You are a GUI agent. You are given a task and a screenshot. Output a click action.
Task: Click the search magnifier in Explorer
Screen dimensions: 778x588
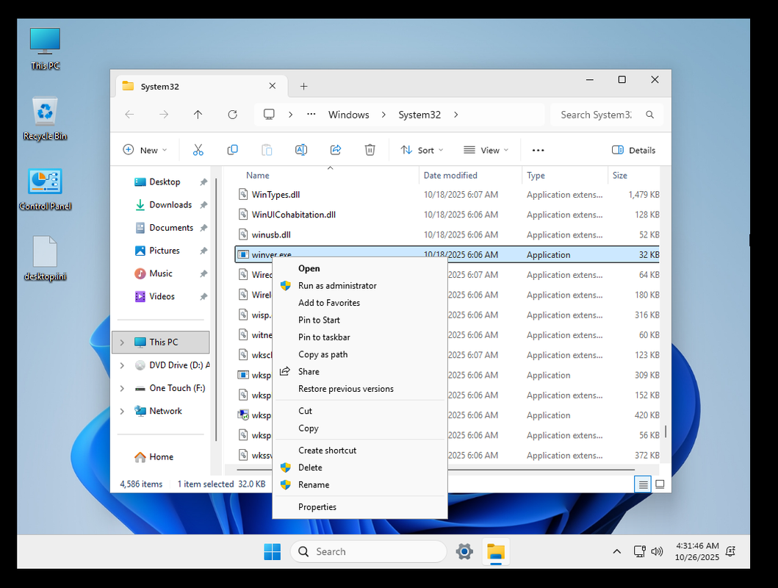(649, 115)
